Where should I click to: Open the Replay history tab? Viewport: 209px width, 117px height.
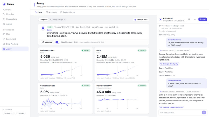[67, 12]
